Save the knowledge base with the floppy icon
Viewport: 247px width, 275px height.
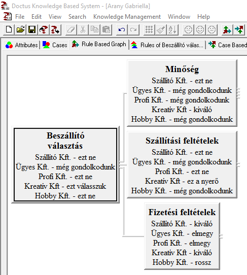point(32,29)
